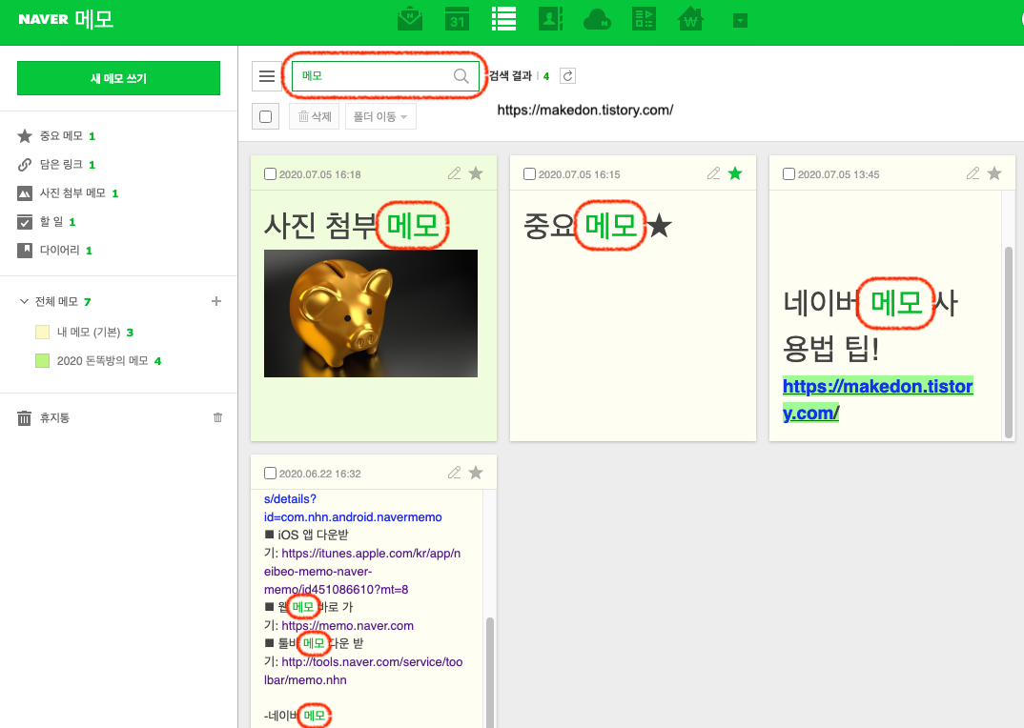Click 새 메모 쓰기 button
The height and width of the screenshot is (728, 1024).
(118, 78)
